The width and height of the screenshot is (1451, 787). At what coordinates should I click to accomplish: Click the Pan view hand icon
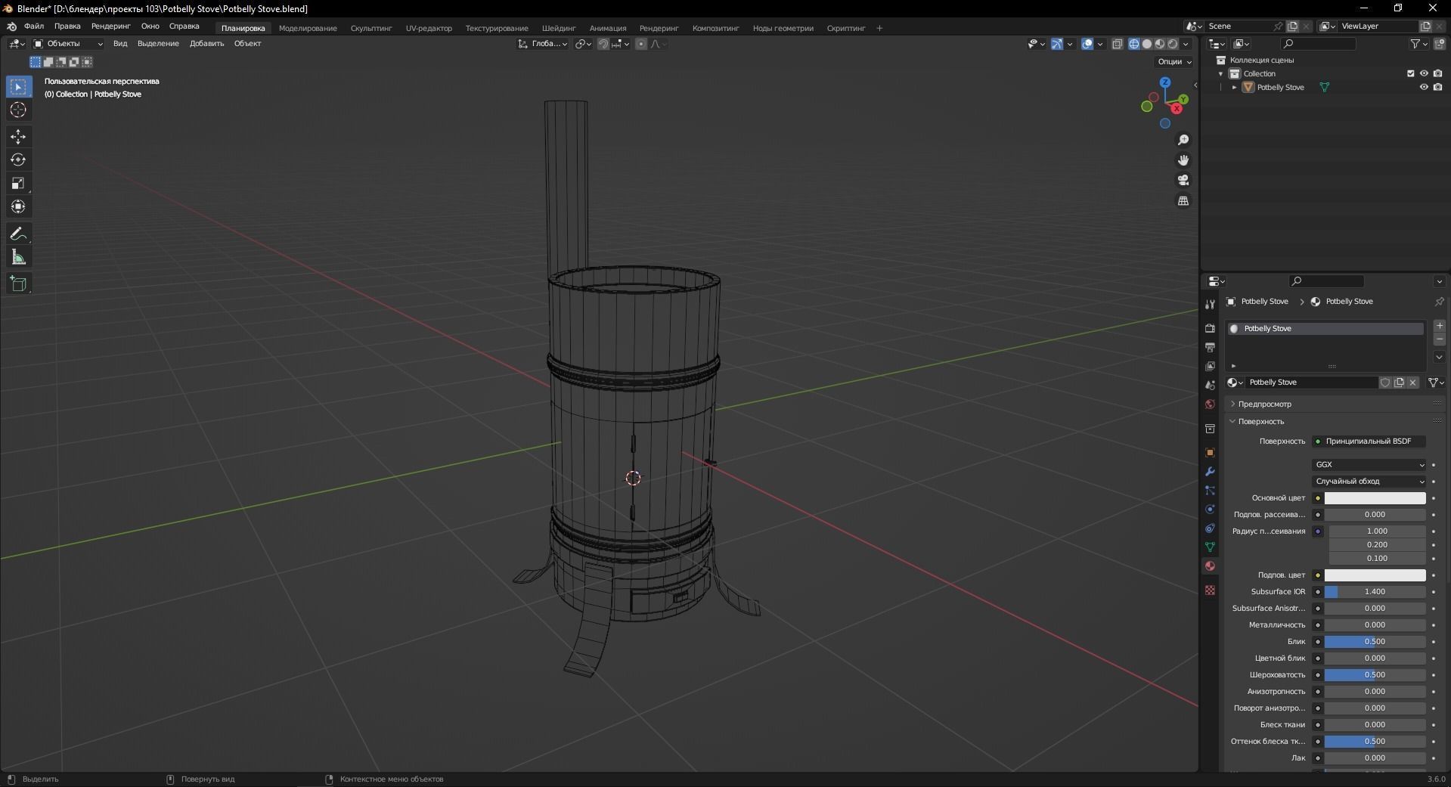pyautogui.click(x=1183, y=160)
